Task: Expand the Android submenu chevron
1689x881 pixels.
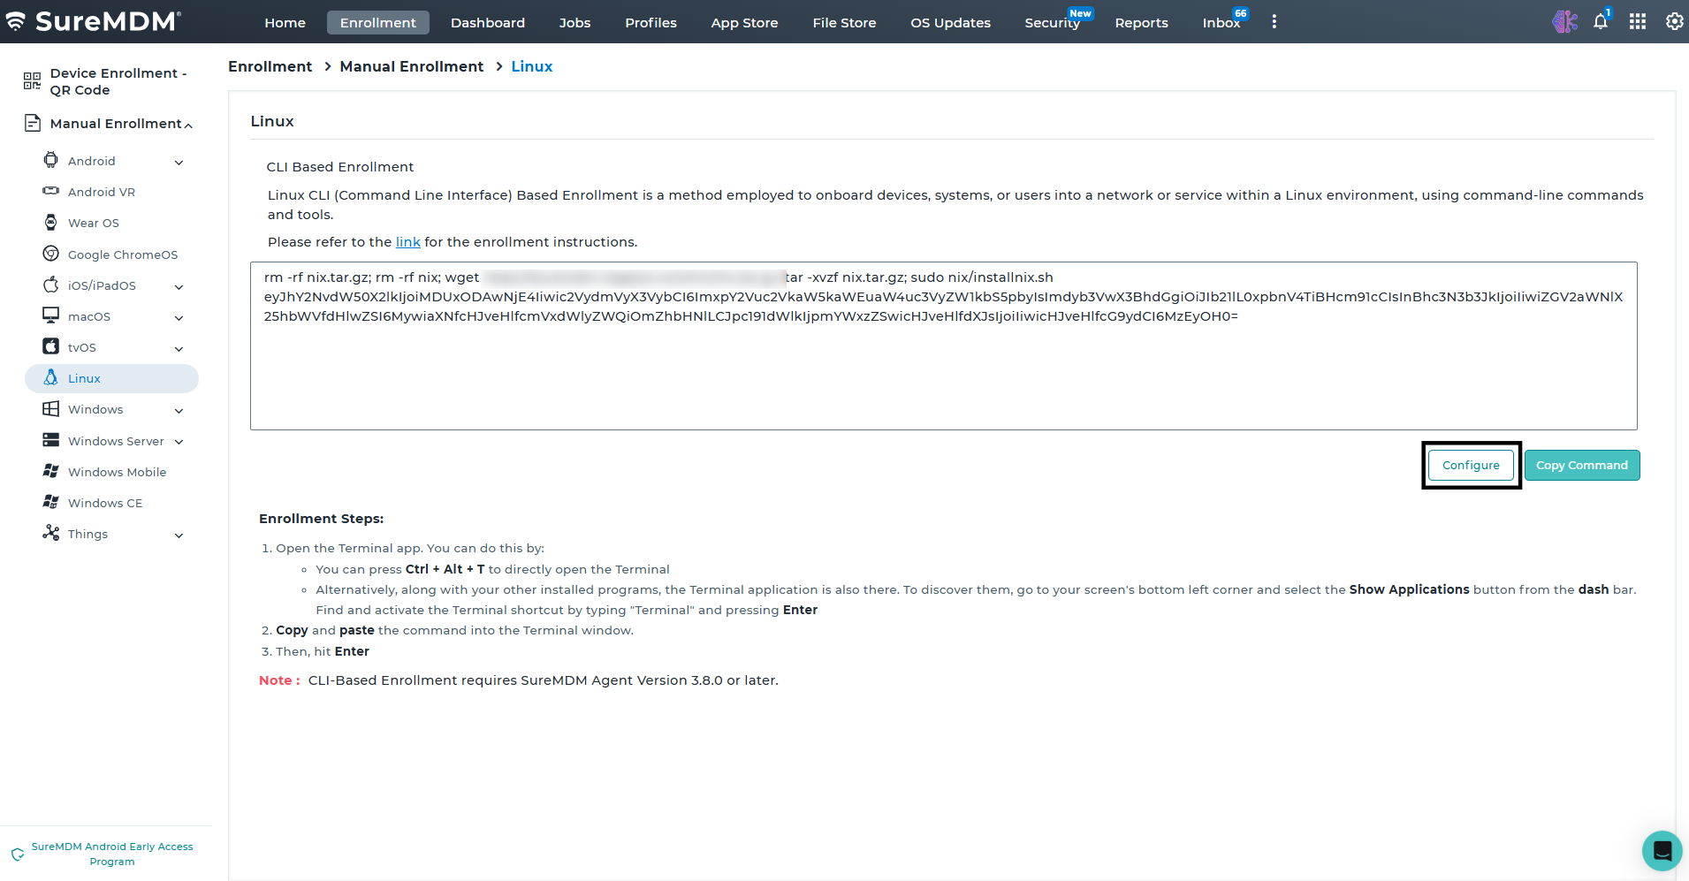Action: pyautogui.click(x=179, y=163)
